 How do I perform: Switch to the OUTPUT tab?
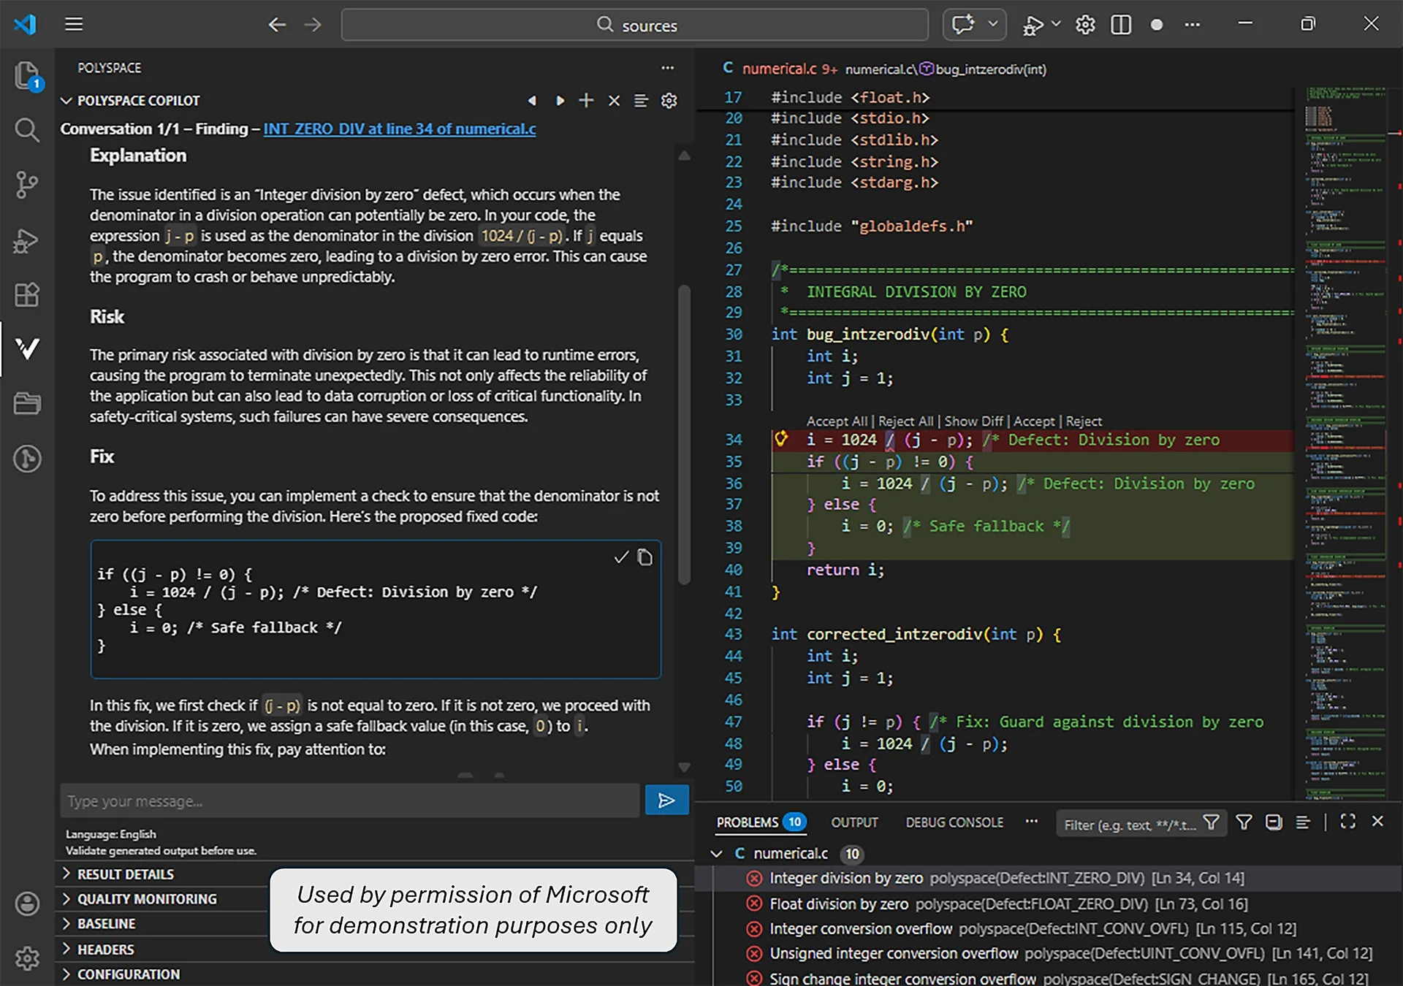click(853, 822)
